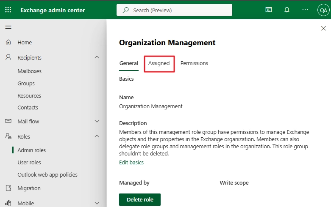Open Cloud Shell from the header

click(x=269, y=10)
